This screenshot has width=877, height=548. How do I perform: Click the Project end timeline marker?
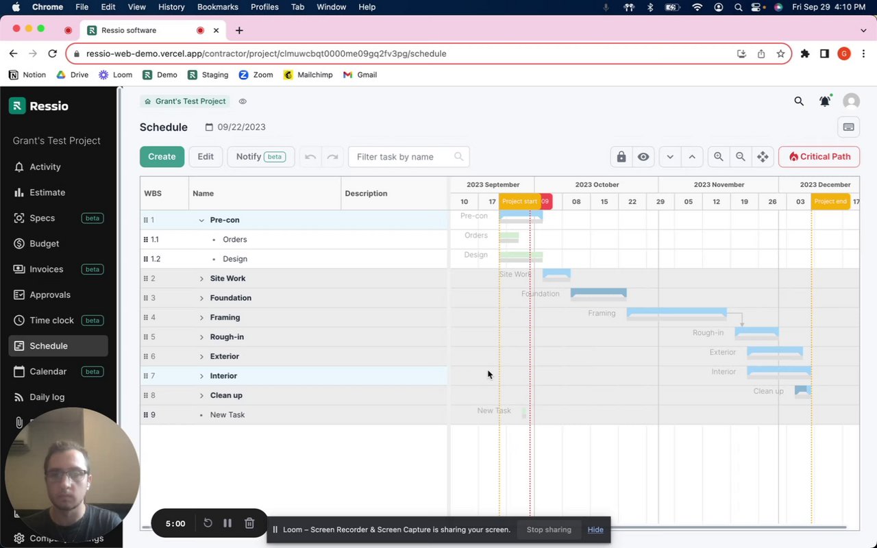[830, 201]
